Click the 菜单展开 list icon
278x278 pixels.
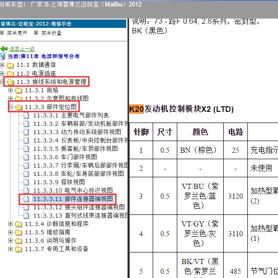(x=2, y=33)
